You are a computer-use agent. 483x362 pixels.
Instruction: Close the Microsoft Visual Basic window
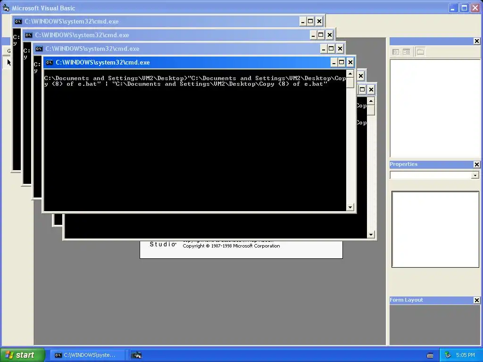pos(475,8)
